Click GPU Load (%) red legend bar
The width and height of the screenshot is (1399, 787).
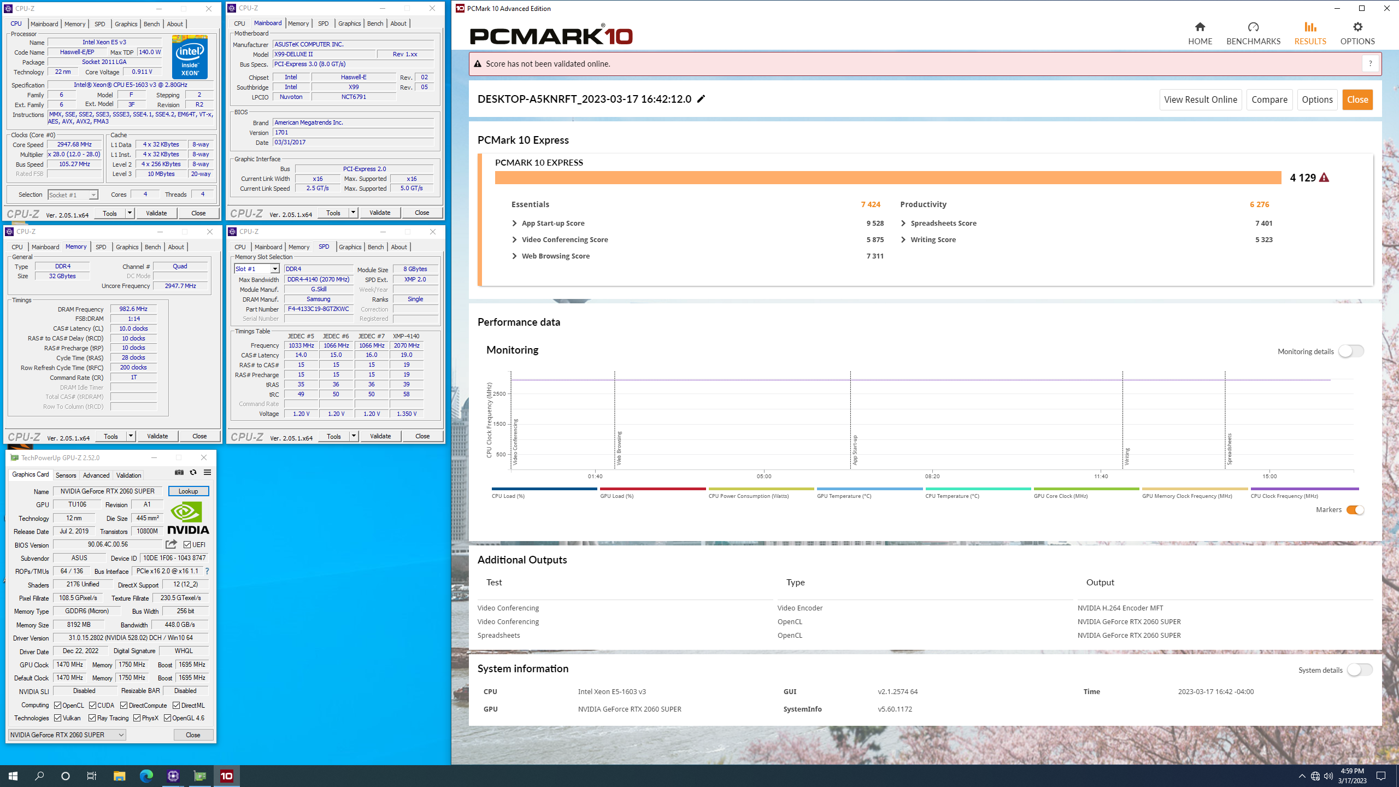[x=653, y=489]
